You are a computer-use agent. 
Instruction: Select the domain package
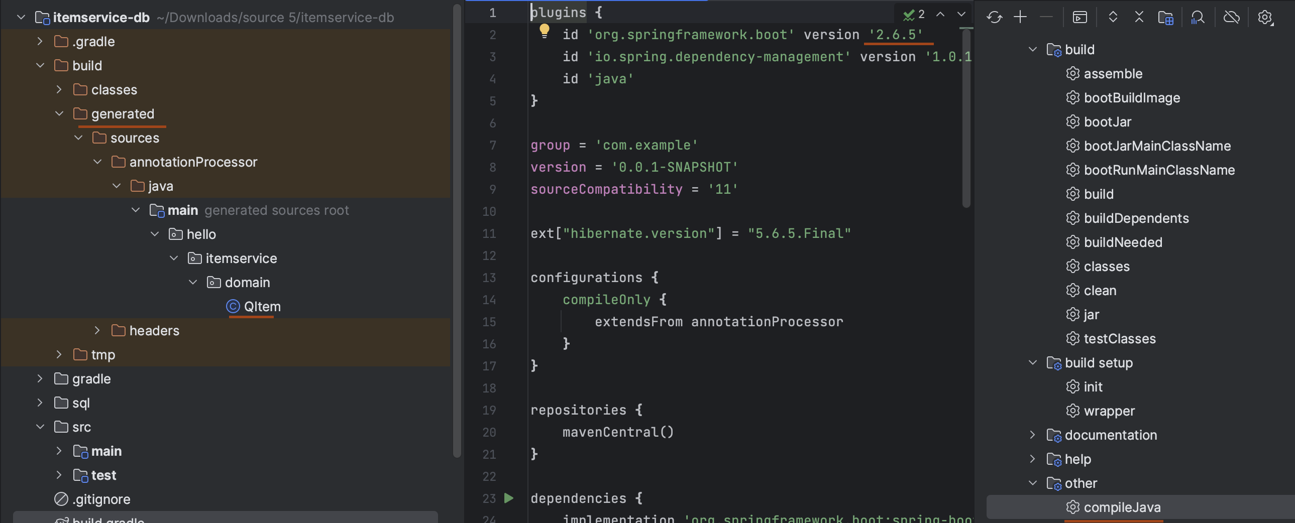tap(238, 283)
